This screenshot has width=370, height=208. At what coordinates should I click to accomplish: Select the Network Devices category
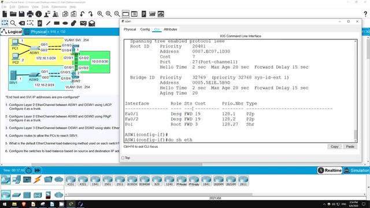pyautogui.click(x=5, y=180)
